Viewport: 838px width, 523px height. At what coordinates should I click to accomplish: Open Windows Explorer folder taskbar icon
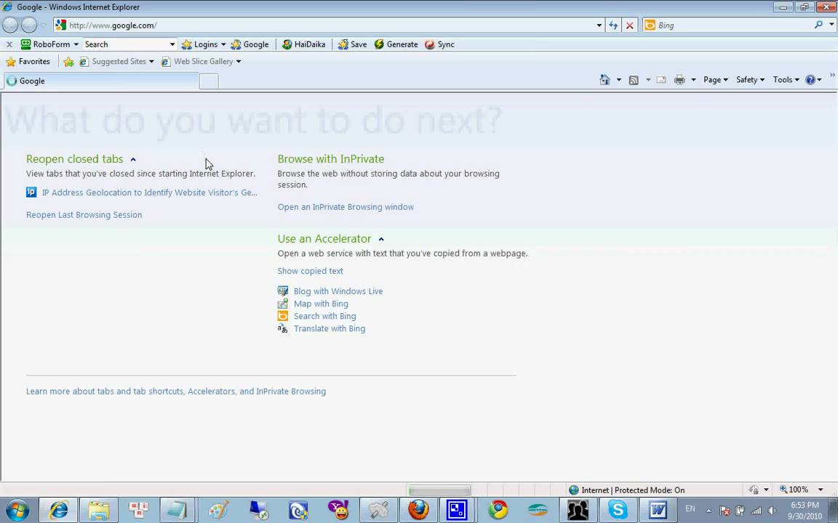(99, 510)
